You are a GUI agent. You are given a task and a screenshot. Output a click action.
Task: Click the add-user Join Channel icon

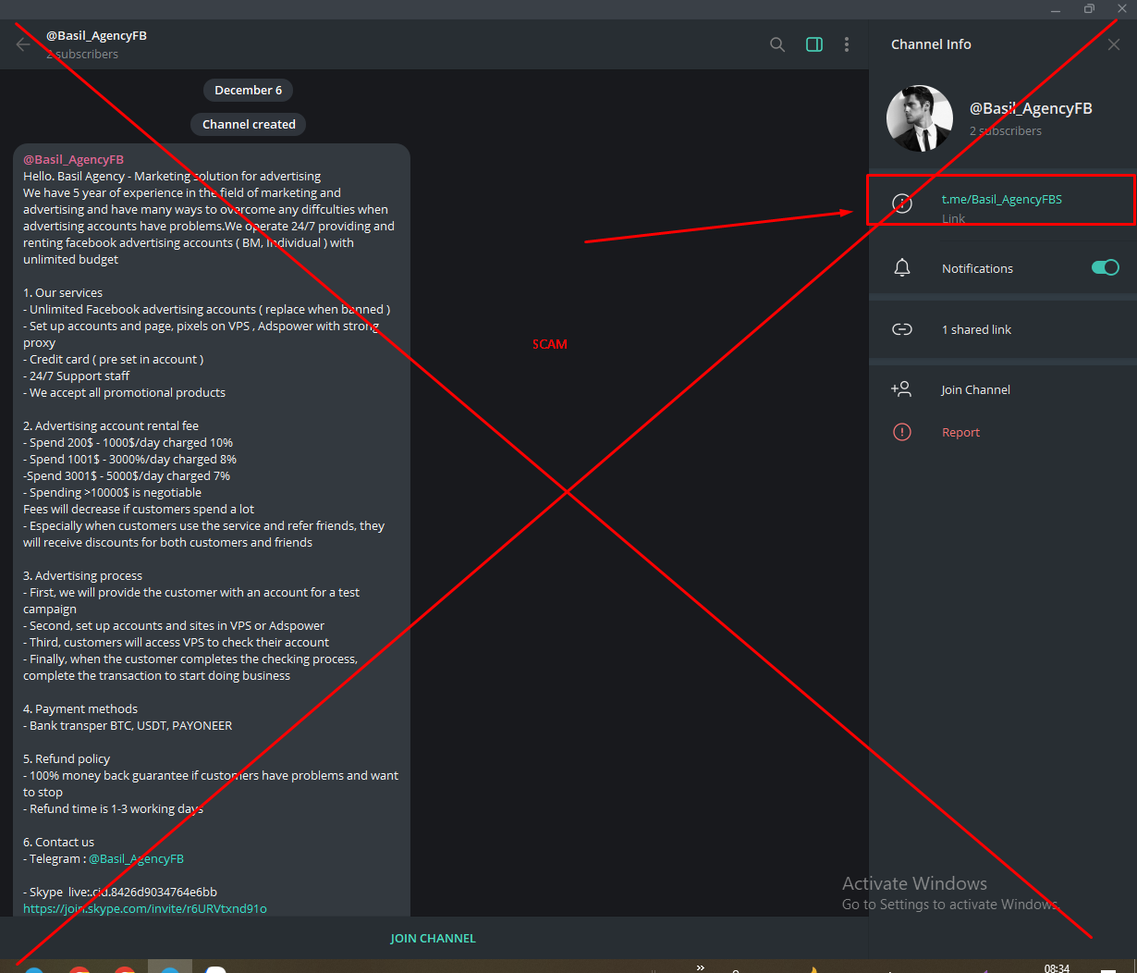point(901,389)
